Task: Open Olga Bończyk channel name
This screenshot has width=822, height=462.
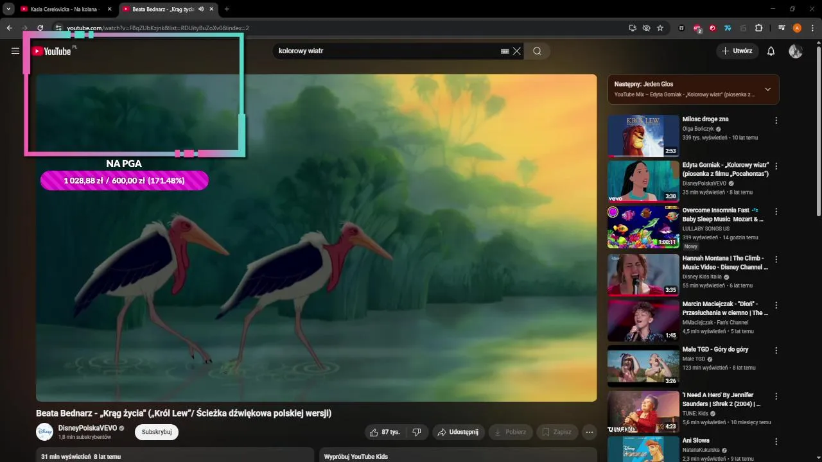Action: [698, 129]
